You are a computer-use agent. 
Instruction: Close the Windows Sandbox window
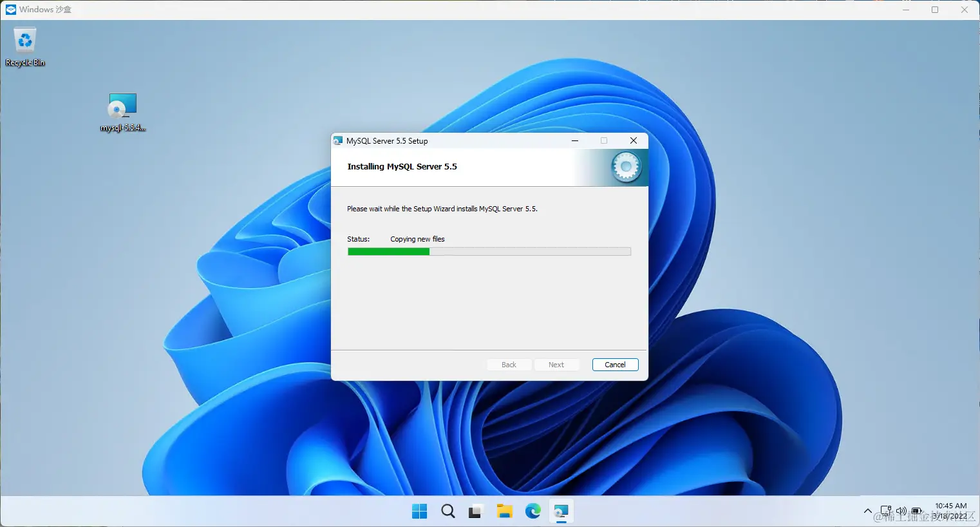click(x=965, y=10)
